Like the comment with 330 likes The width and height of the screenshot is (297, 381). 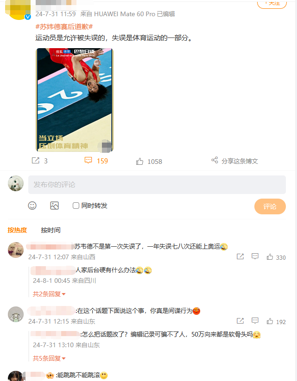[270, 257]
